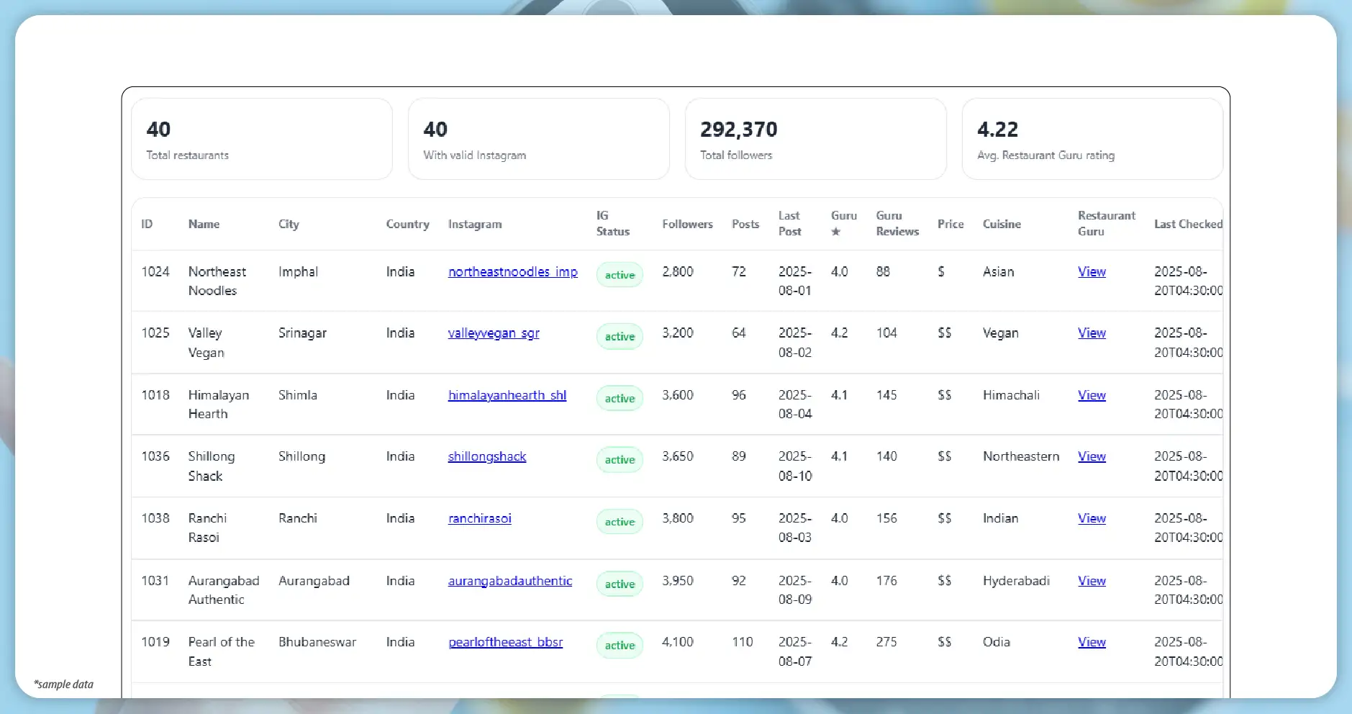This screenshot has width=1352, height=714.
Task: Click View for Aurangabad Authentic
Action: 1092,580
